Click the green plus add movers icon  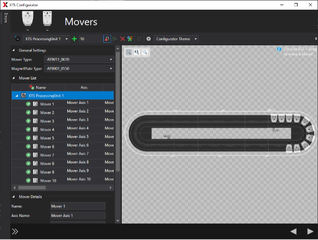click(x=74, y=39)
